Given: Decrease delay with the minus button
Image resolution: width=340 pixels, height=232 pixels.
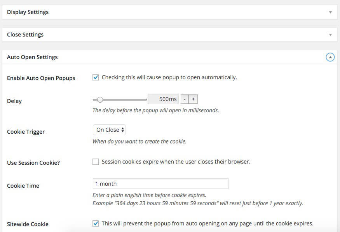Looking at the screenshot, I should (185, 99).
